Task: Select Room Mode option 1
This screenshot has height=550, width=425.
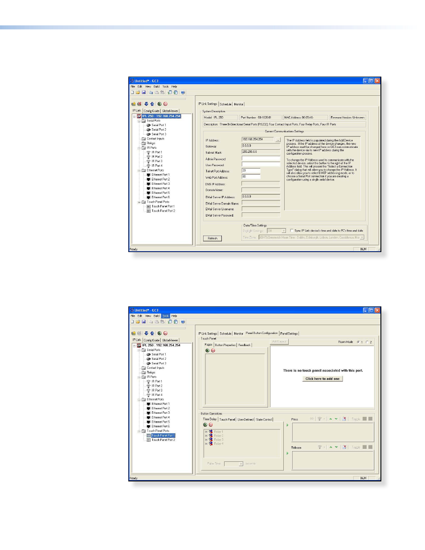Action: tap(358, 342)
